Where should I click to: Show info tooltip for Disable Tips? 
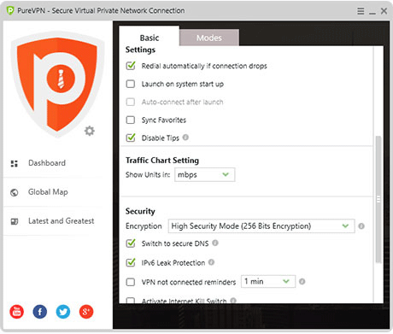(x=185, y=138)
